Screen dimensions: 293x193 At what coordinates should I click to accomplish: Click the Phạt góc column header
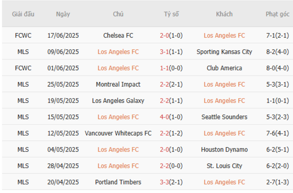click(x=277, y=14)
